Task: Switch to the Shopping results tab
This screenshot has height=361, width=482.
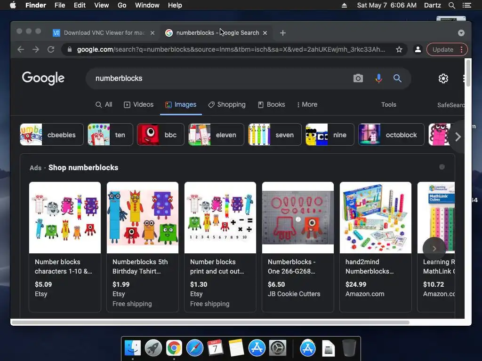Action: tap(227, 105)
